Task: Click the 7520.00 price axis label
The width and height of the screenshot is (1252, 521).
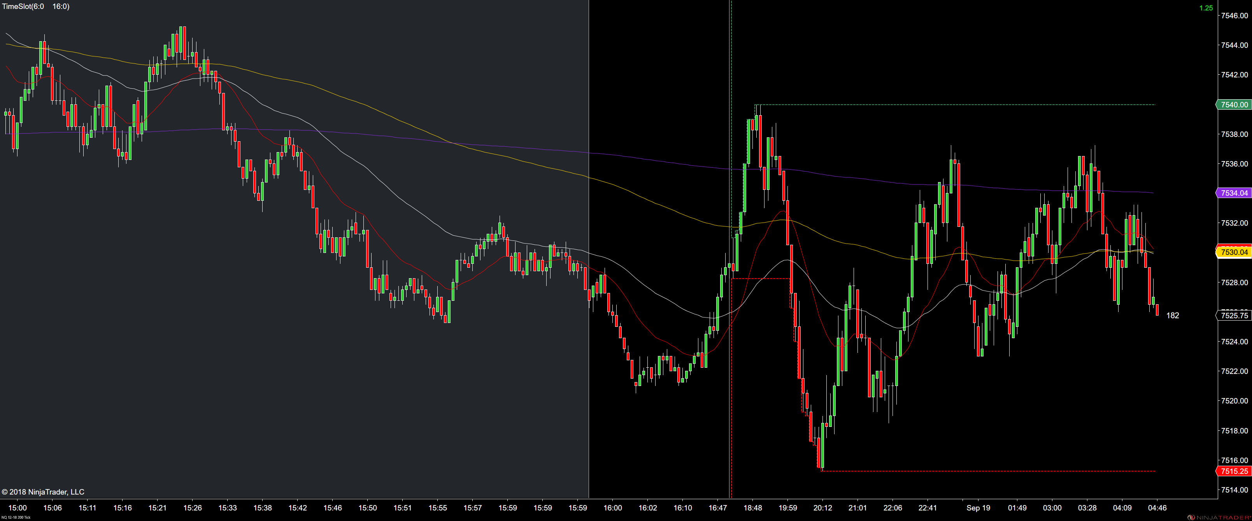Action: click(x=1234, y=401)
